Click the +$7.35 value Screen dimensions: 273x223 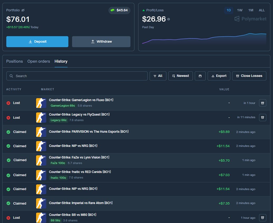click(x=224, y=203)
